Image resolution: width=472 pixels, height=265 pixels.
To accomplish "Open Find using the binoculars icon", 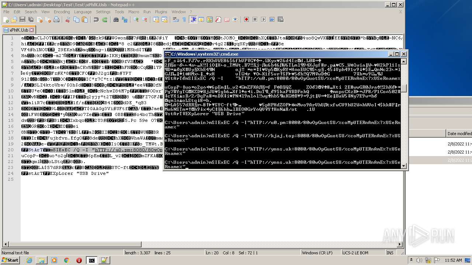I will coord(116,20).
